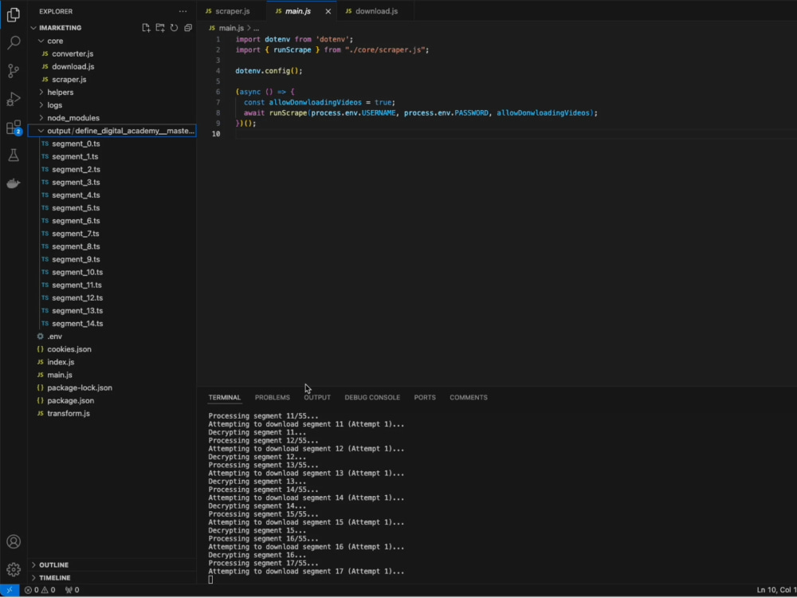Image resolution: width=797 pixels, height=598 pixels.
Task: Collapse the output/define_digital_academy folder
Action: pyautogui.click(x=112, y=131)
